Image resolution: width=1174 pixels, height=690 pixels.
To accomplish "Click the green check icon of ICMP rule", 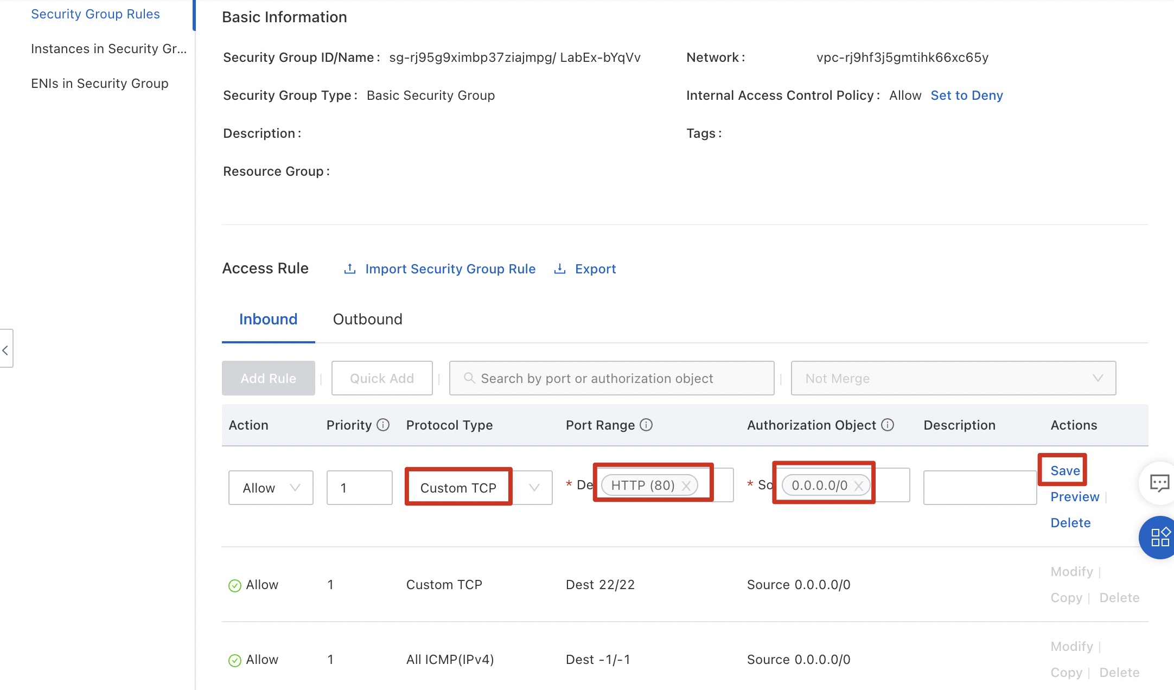I will (235, 660).
